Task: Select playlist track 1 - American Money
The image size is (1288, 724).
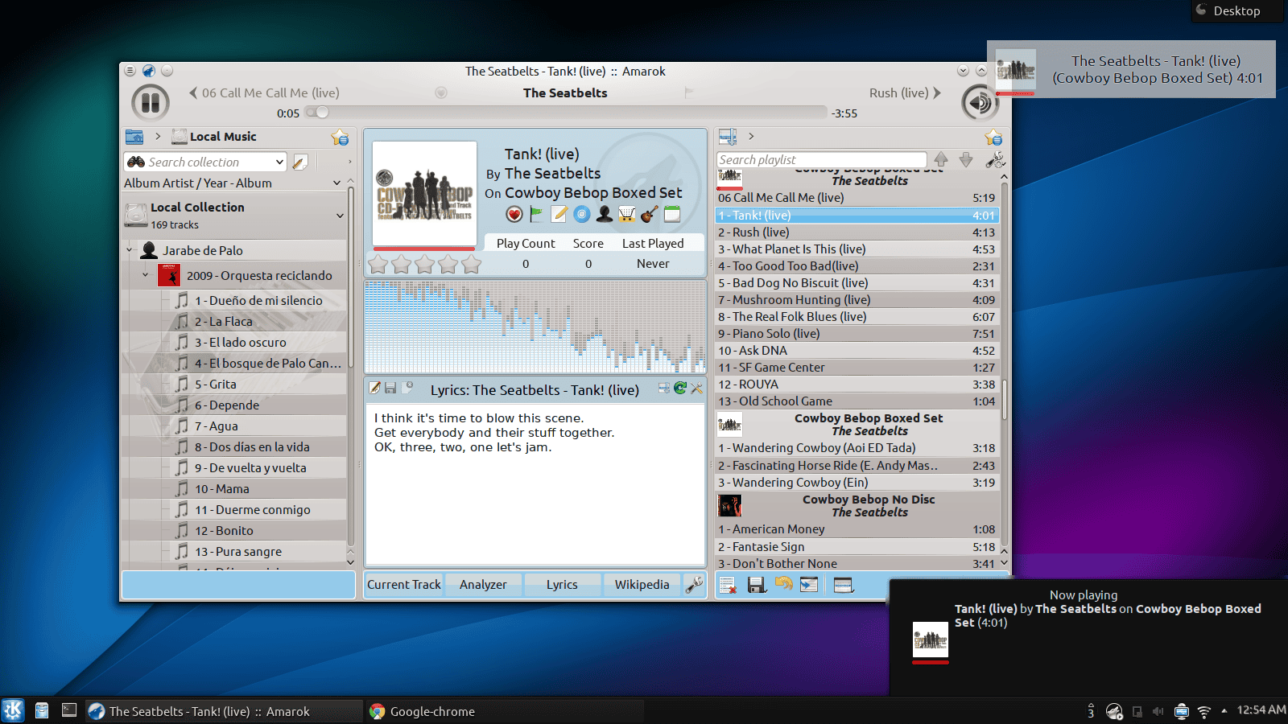Action: coord(857,529)
